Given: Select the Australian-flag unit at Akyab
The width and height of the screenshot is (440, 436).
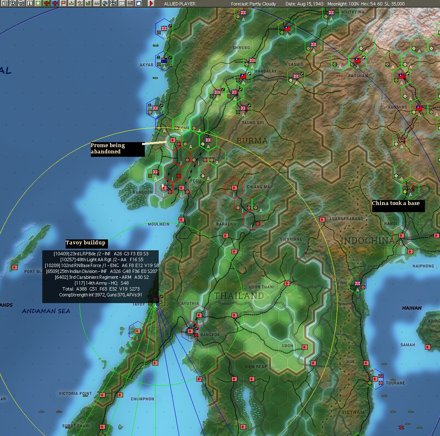Looking at the screenshot, I should click(x=164, y=60).
